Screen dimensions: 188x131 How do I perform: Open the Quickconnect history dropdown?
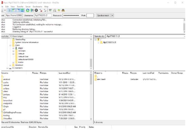(x=112, y=16)
